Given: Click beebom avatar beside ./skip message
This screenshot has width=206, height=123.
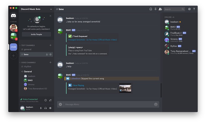Looking at the screenshot, I should point(60,64).
